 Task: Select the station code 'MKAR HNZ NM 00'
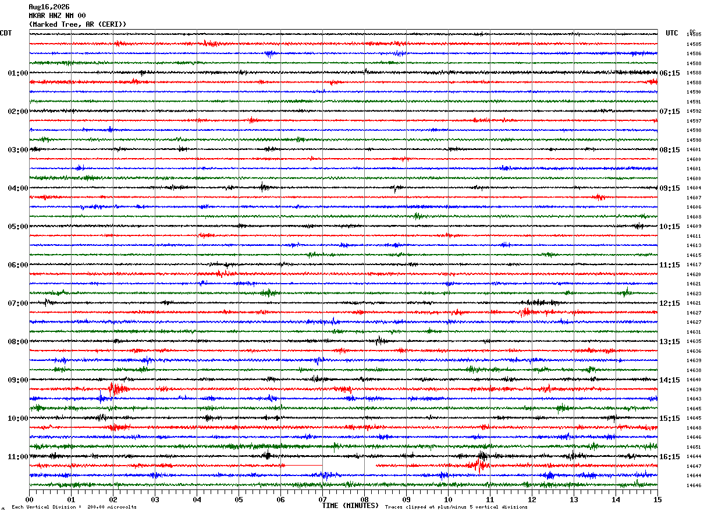tap(57, 16)
